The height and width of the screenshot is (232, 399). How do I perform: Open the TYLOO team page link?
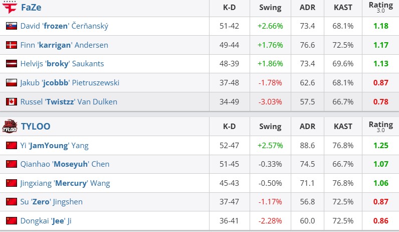(35, 127)
